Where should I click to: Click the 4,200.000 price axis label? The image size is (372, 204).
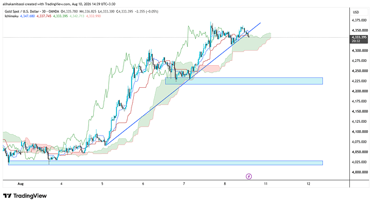click(359, 91)
